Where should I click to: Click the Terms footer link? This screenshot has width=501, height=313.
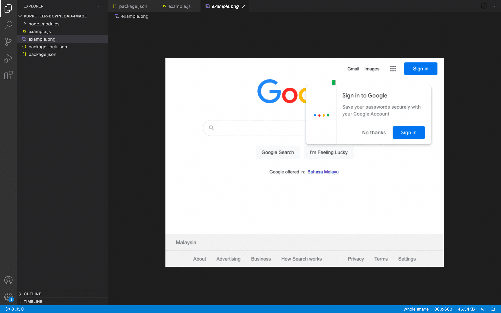pyautogui.click(x=381, y=259)
